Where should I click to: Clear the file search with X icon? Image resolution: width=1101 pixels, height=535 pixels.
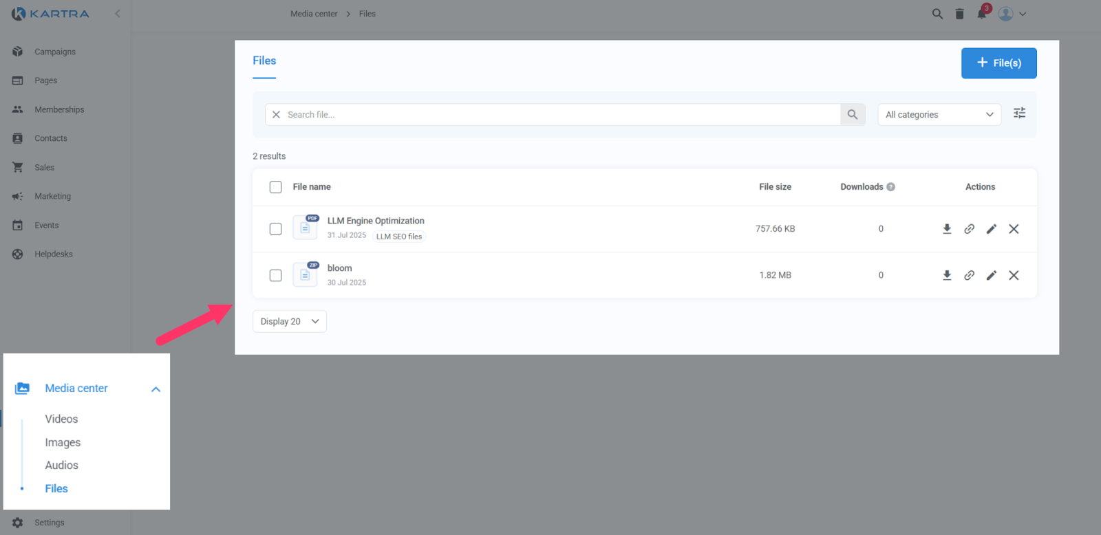click(276, 115)
